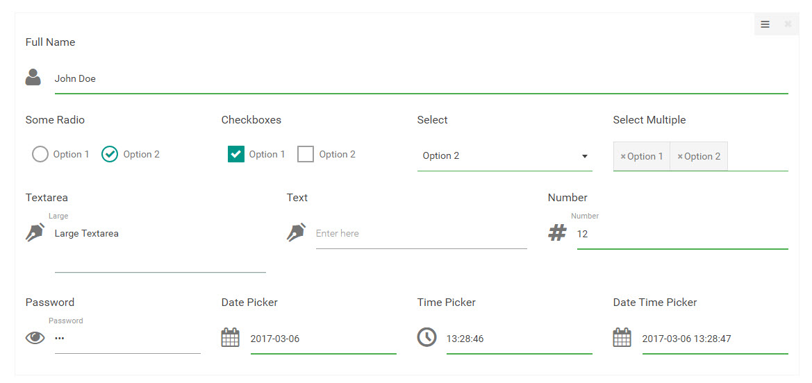Select the Option 1 radio button
812x383 pixels.
(x=40, y=154)
